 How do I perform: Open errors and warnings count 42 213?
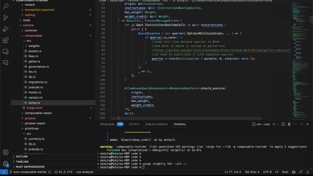(x=64, y=172)
